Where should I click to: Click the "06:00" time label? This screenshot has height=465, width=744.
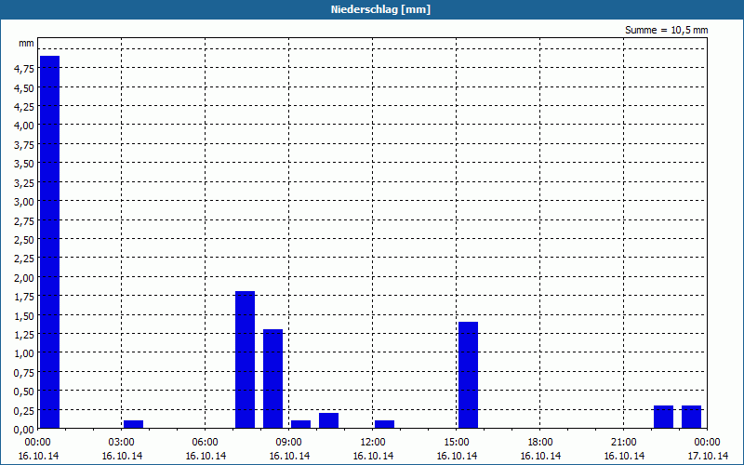coord(205,443)
